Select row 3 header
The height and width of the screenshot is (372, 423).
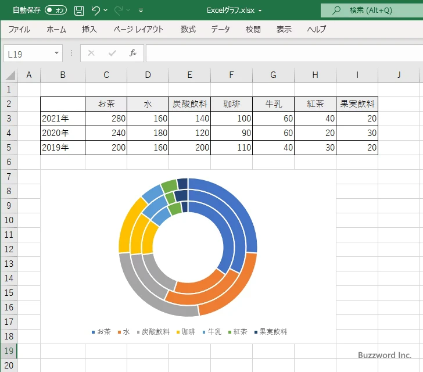pos(9,119)
